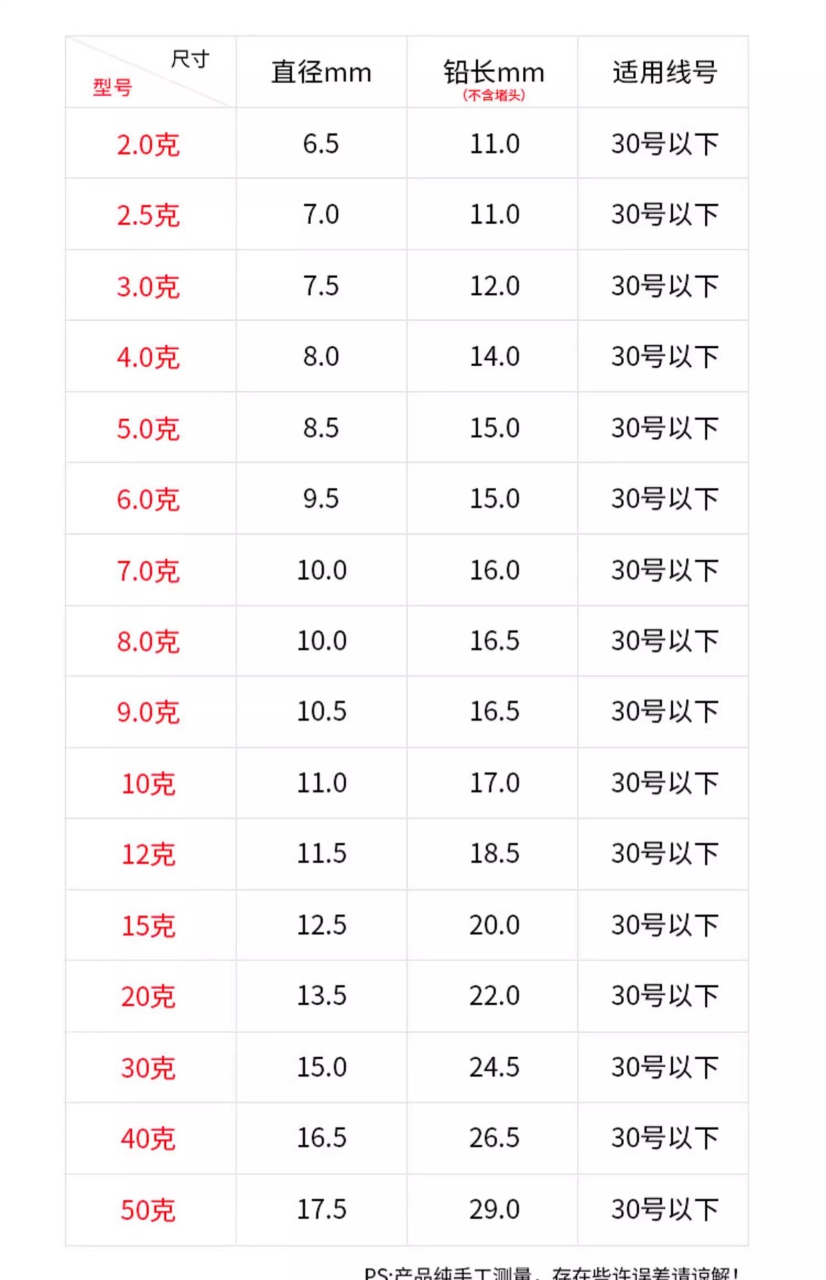Click the 不含堵头 note under 铅长mm

click(x=494, y=95)
